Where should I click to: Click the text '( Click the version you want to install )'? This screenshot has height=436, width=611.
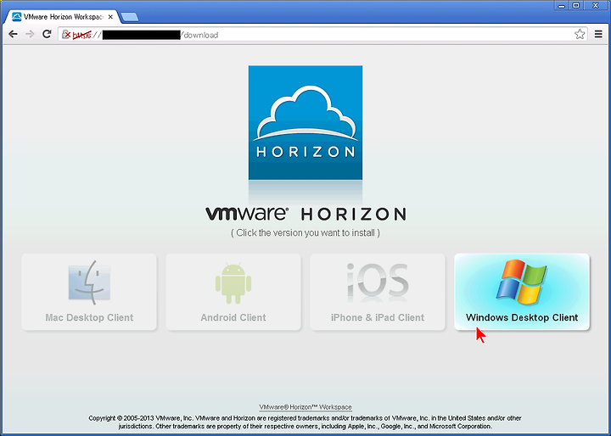pos(305,233)
